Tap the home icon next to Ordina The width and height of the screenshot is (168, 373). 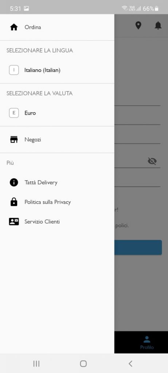tap(14, 27)
